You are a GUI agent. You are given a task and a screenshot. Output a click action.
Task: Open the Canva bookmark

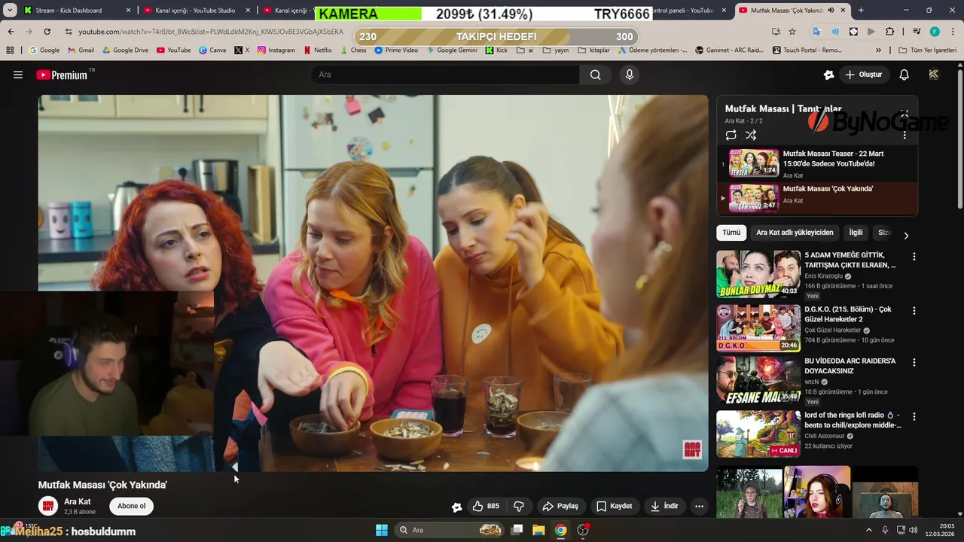pos(212,50)
